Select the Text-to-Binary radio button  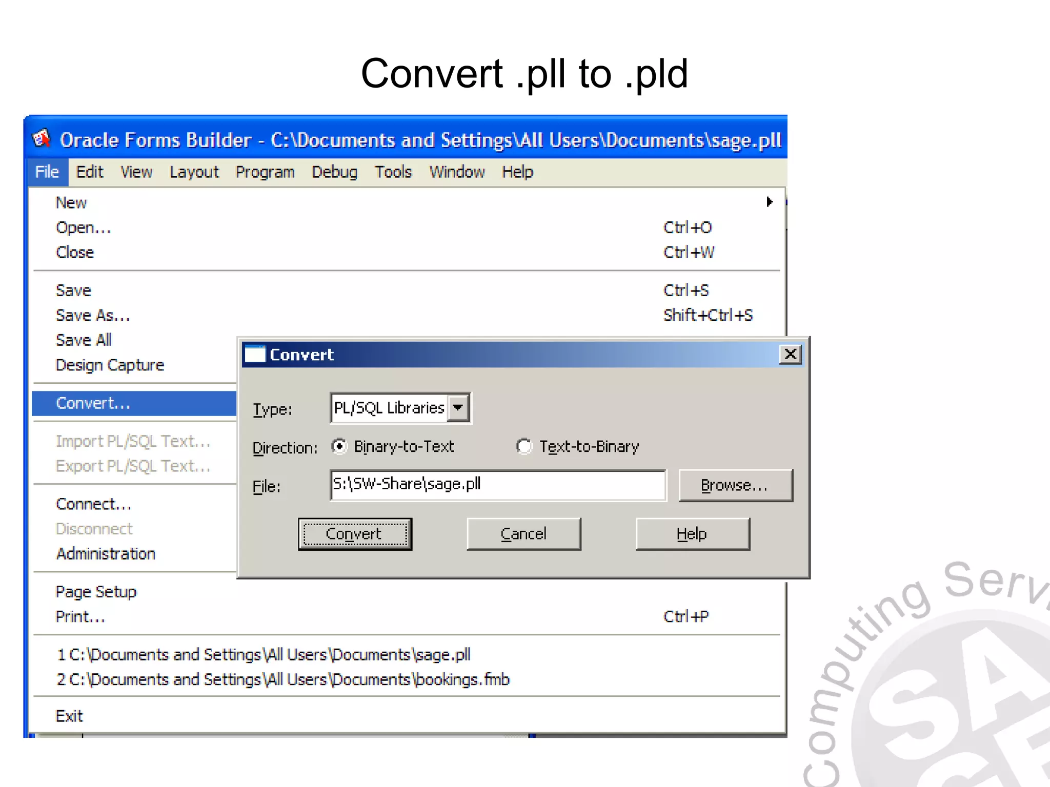(x=524, y=446)
